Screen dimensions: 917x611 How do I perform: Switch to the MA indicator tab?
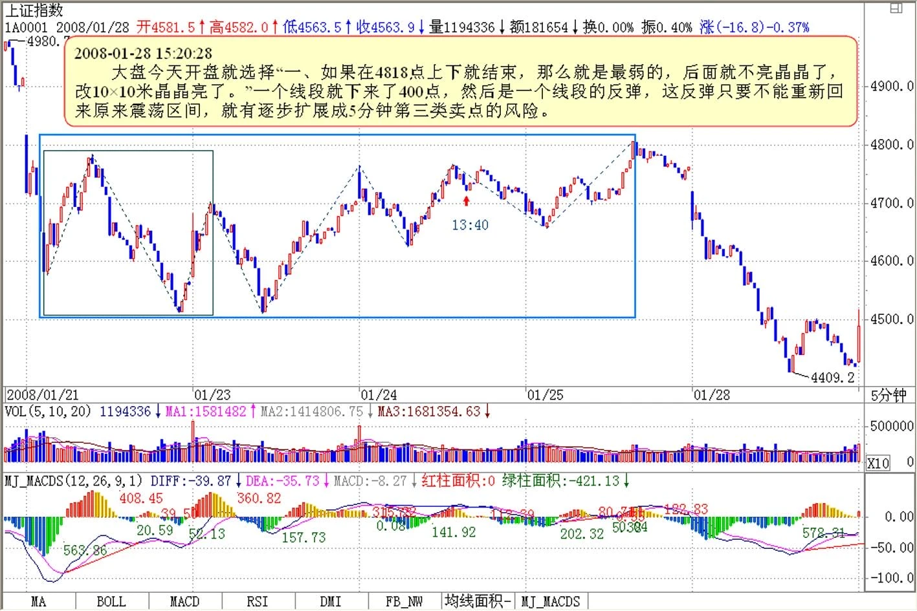click(39, 601)
